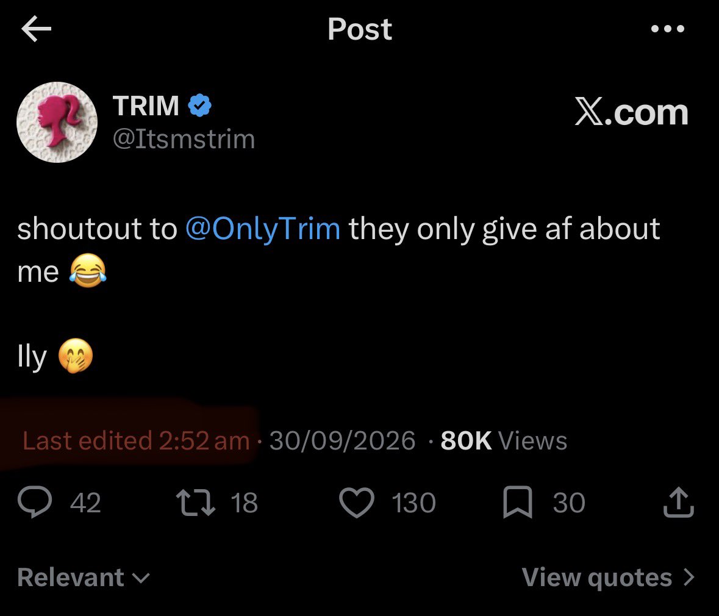Open TRIM's profile picture avatar
This screenshot has width=719, height=616.
click(x=57, y=123)
